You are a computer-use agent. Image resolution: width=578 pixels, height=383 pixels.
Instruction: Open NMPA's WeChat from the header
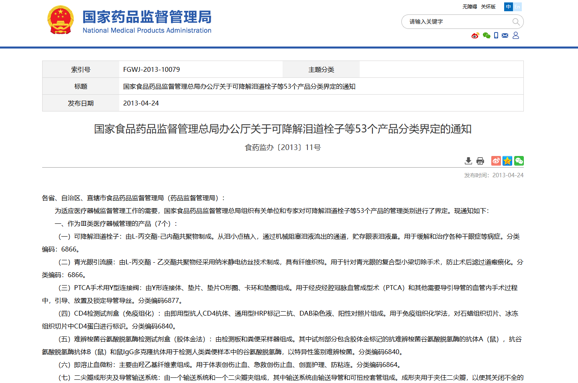(487, 36)
